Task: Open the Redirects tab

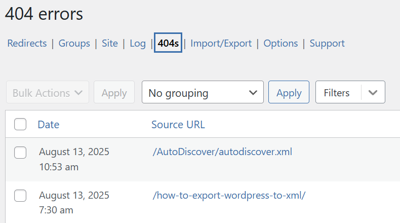Action: tap(27, 44)
